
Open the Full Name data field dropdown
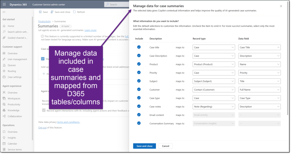pos(259,90)
